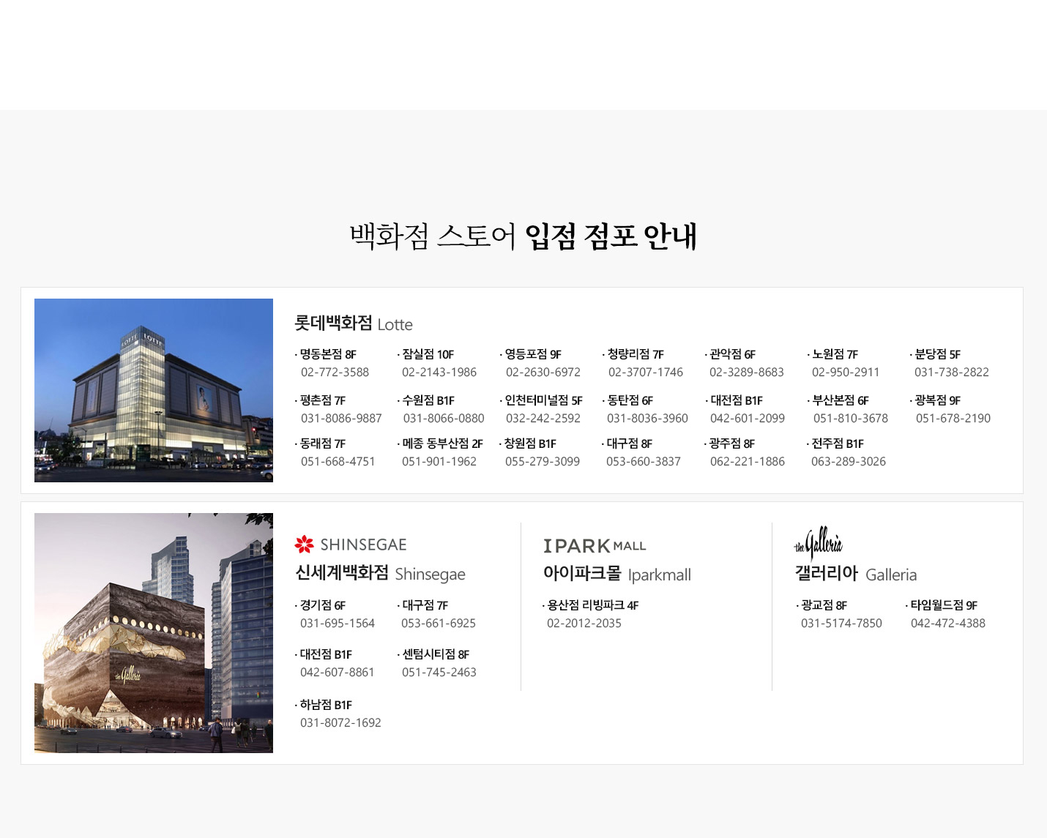Select the 신세계백화점 Shinsegae heading
The image size is (1047, 838).
coord(380,573)
